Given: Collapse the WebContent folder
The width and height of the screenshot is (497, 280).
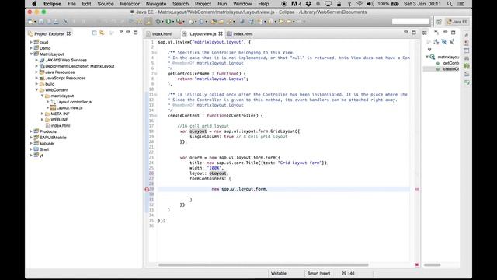Looking at the screenshot, I should tap(36, 90).
